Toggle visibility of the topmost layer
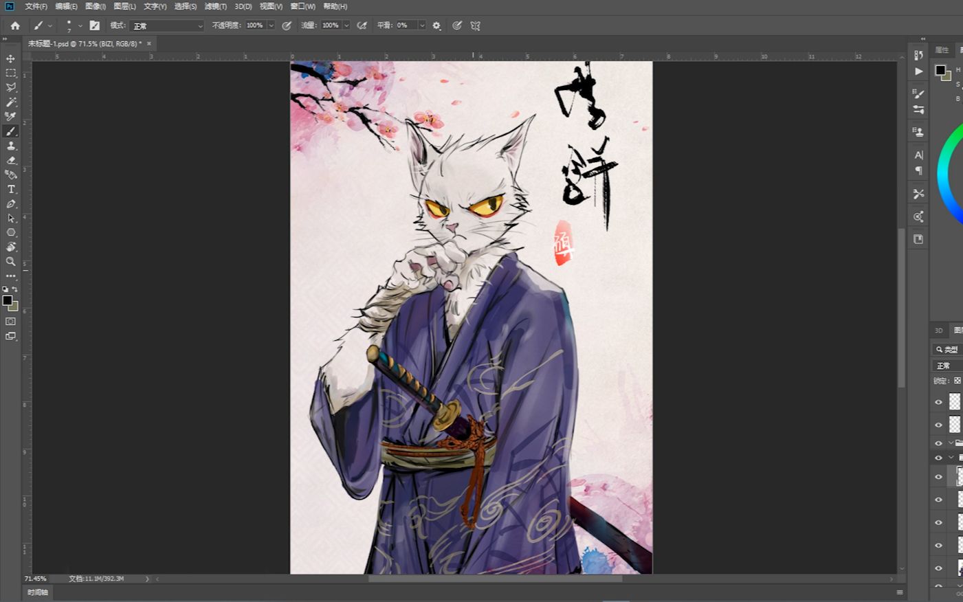The width and height of the screenshot is (963, 602). click(x=938, y=402)
